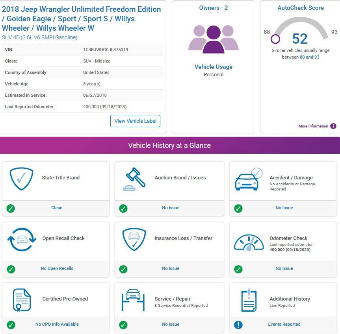Click No Issue under Insurance Loss / Transfer
Image resolution: width=340 pixels, height=334 pixels.
(x=171, y=268)
